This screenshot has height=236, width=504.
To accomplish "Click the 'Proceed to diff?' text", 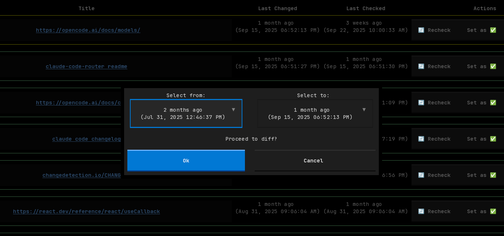I will coord(251,139).
